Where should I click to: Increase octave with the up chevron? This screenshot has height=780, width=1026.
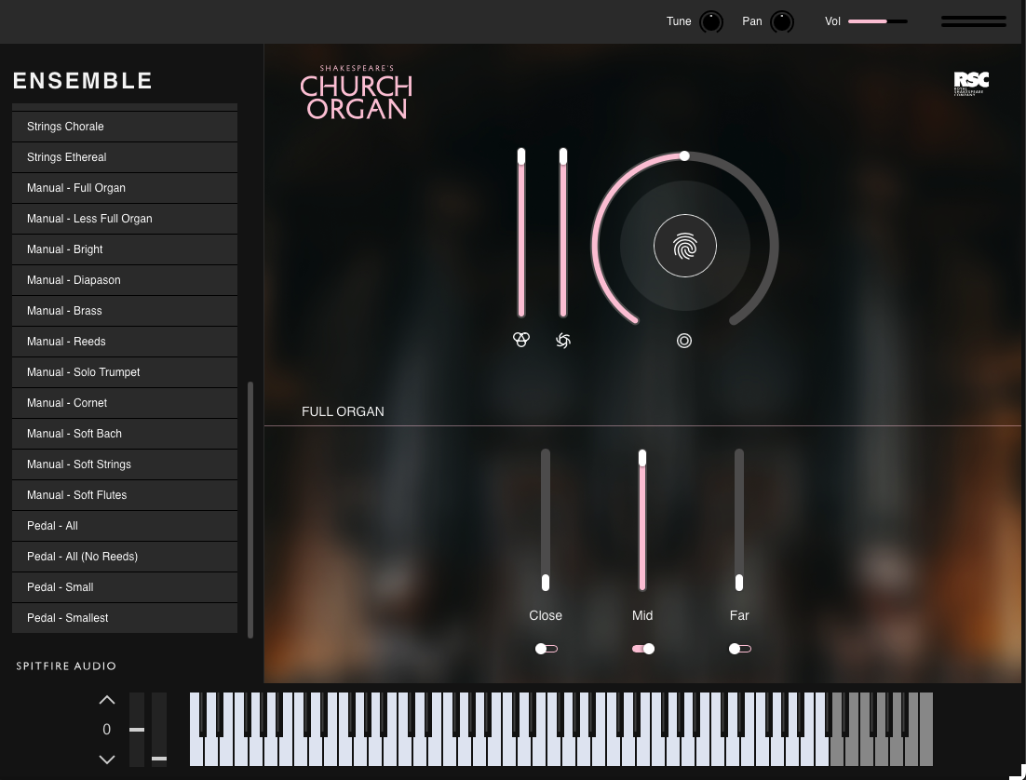[107, 700]
